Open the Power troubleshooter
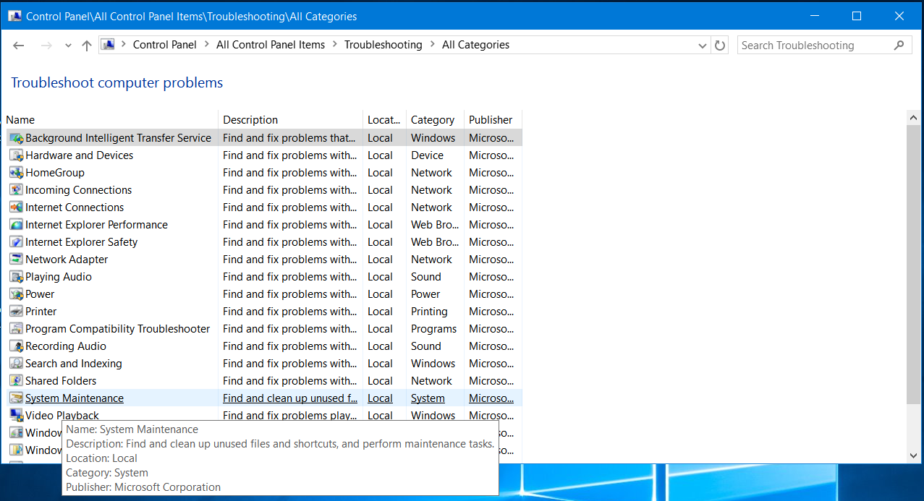Viewport: 924px width, 501px height. click(40, 294)
